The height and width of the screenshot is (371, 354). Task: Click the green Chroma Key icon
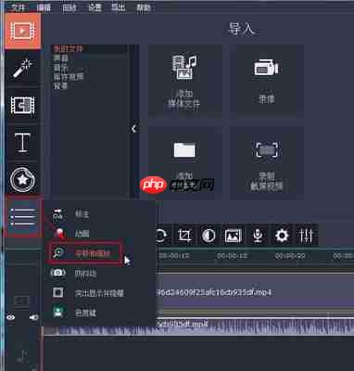(58, 313)
